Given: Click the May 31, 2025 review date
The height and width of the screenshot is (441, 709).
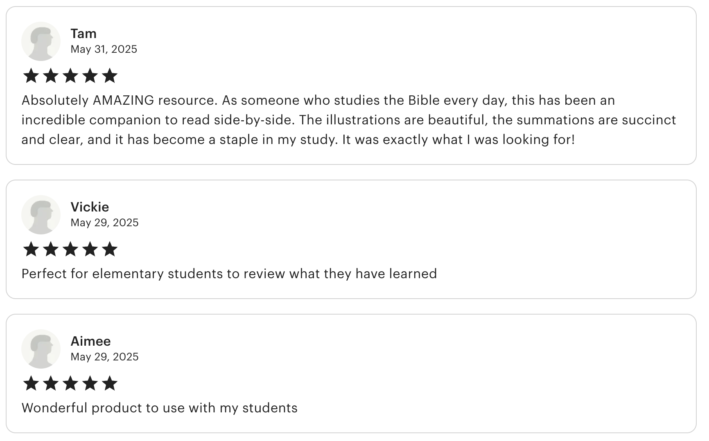Looking at the screenshot, I should pos(104,49).
